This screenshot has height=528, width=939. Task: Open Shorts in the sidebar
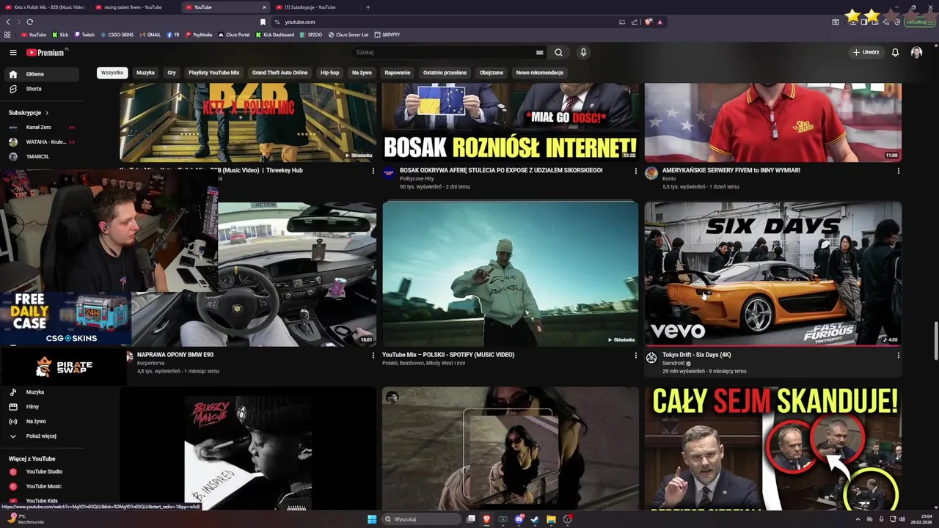pos(40,89)
